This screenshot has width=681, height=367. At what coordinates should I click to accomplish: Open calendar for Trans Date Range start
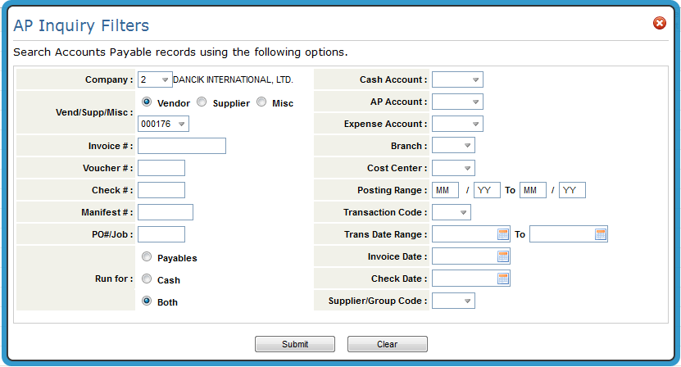(x=503, y=234)
